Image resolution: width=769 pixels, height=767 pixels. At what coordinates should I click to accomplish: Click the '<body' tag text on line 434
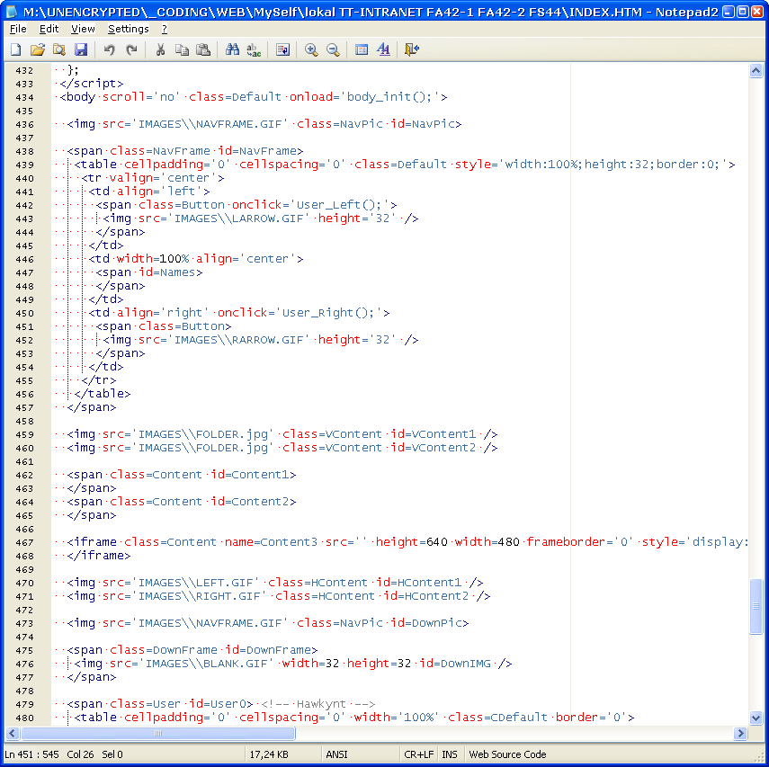pyautogui.click(x=77, y=97)
